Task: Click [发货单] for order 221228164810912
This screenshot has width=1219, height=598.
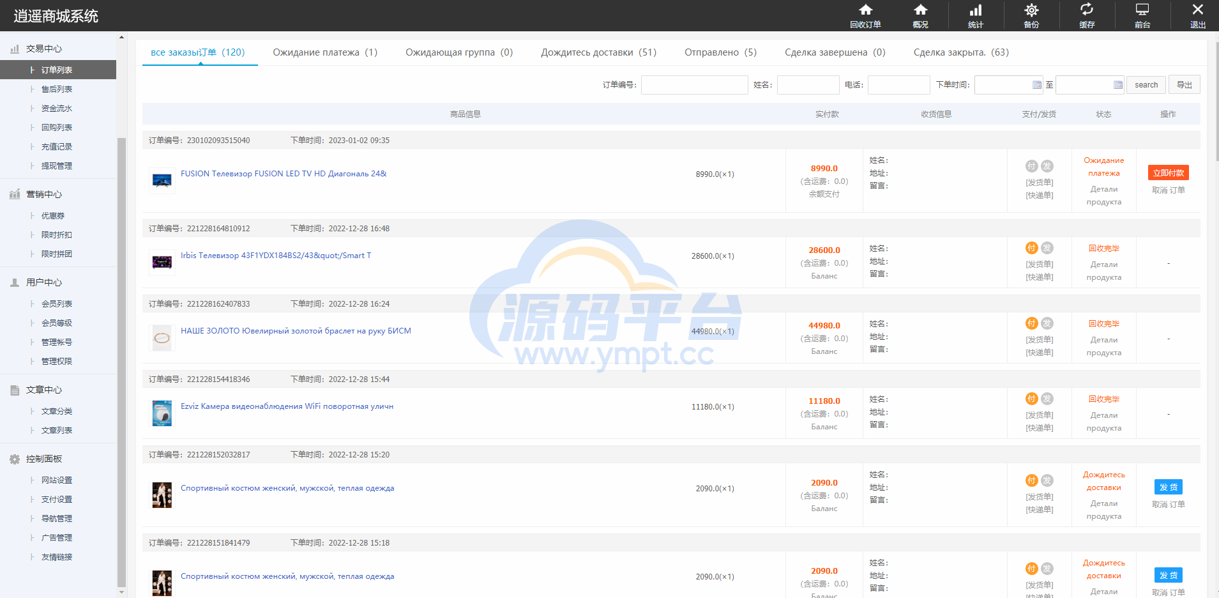Action: point(1040,264)
